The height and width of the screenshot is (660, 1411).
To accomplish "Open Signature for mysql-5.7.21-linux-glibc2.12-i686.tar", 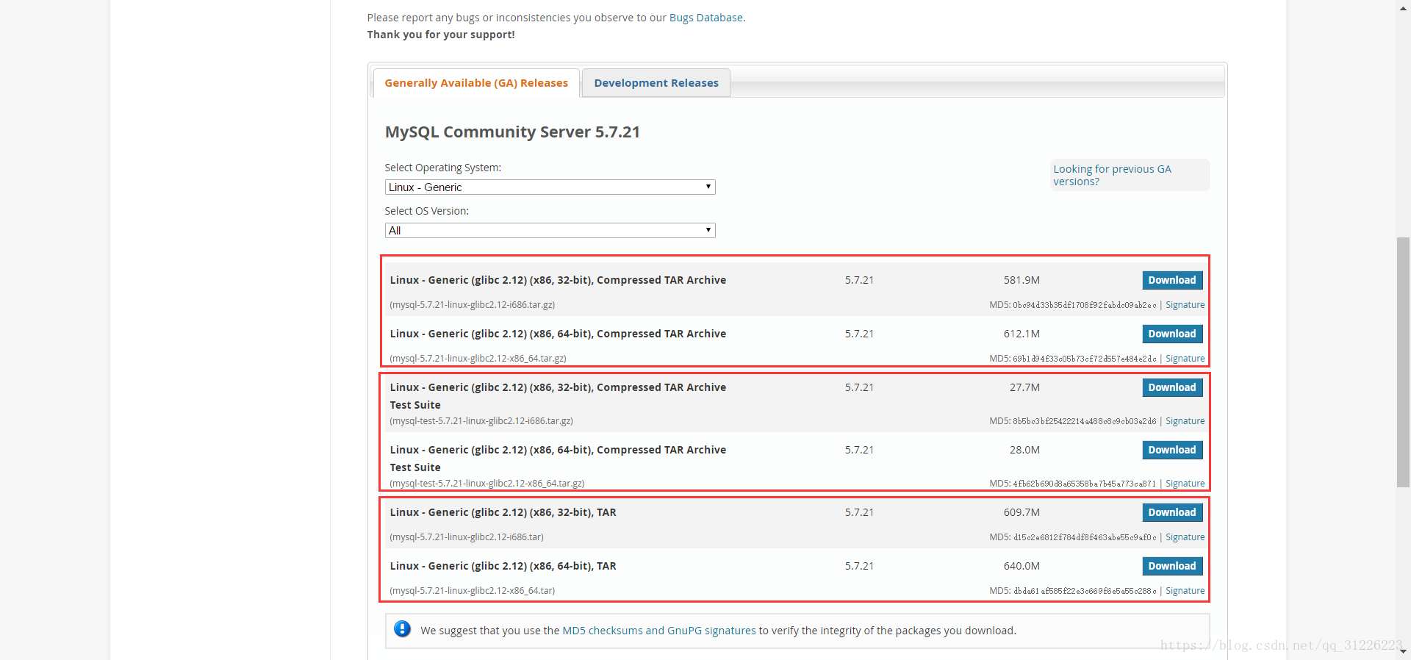I will click(1185, 537).
